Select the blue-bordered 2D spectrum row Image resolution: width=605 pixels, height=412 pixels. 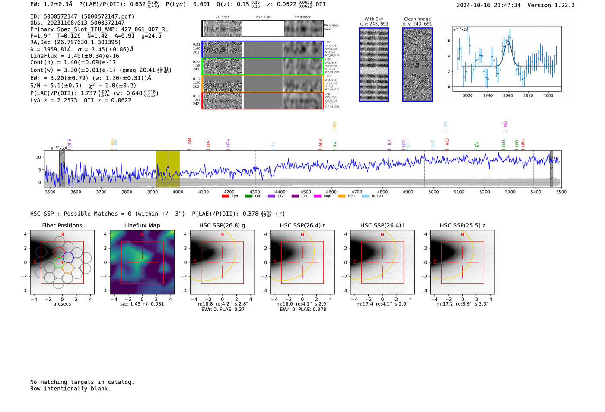tap(262, 49)
